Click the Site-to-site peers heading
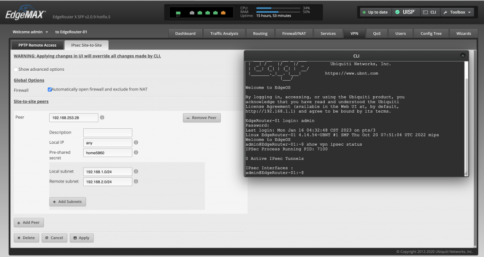 coord(31,101)
